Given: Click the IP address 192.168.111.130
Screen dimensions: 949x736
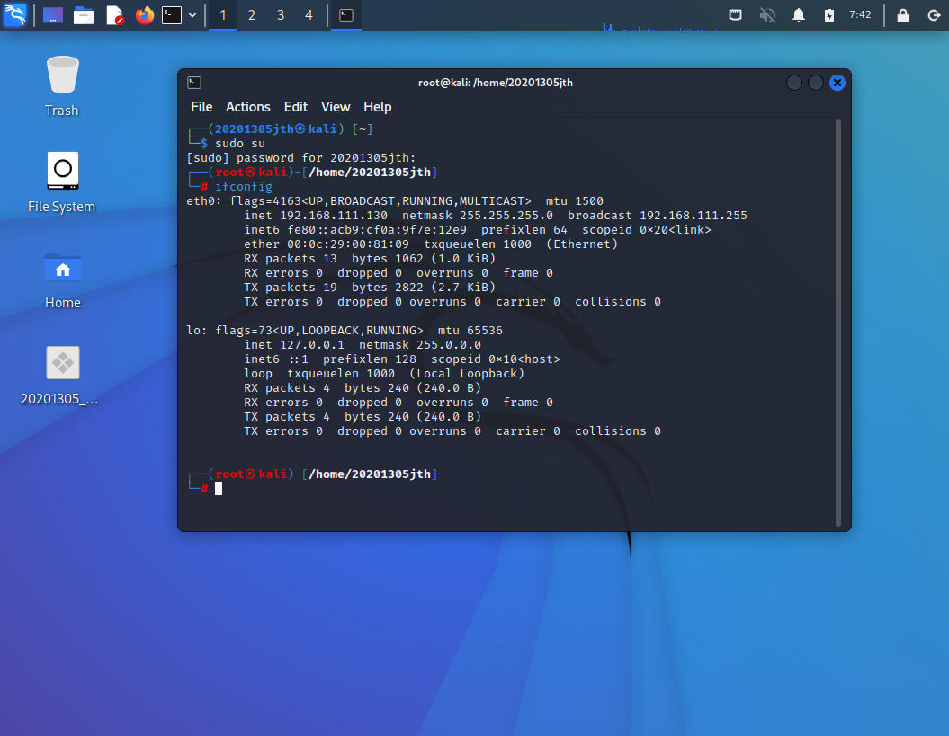Looking at the screenshot, I should [x=334, y=216].
